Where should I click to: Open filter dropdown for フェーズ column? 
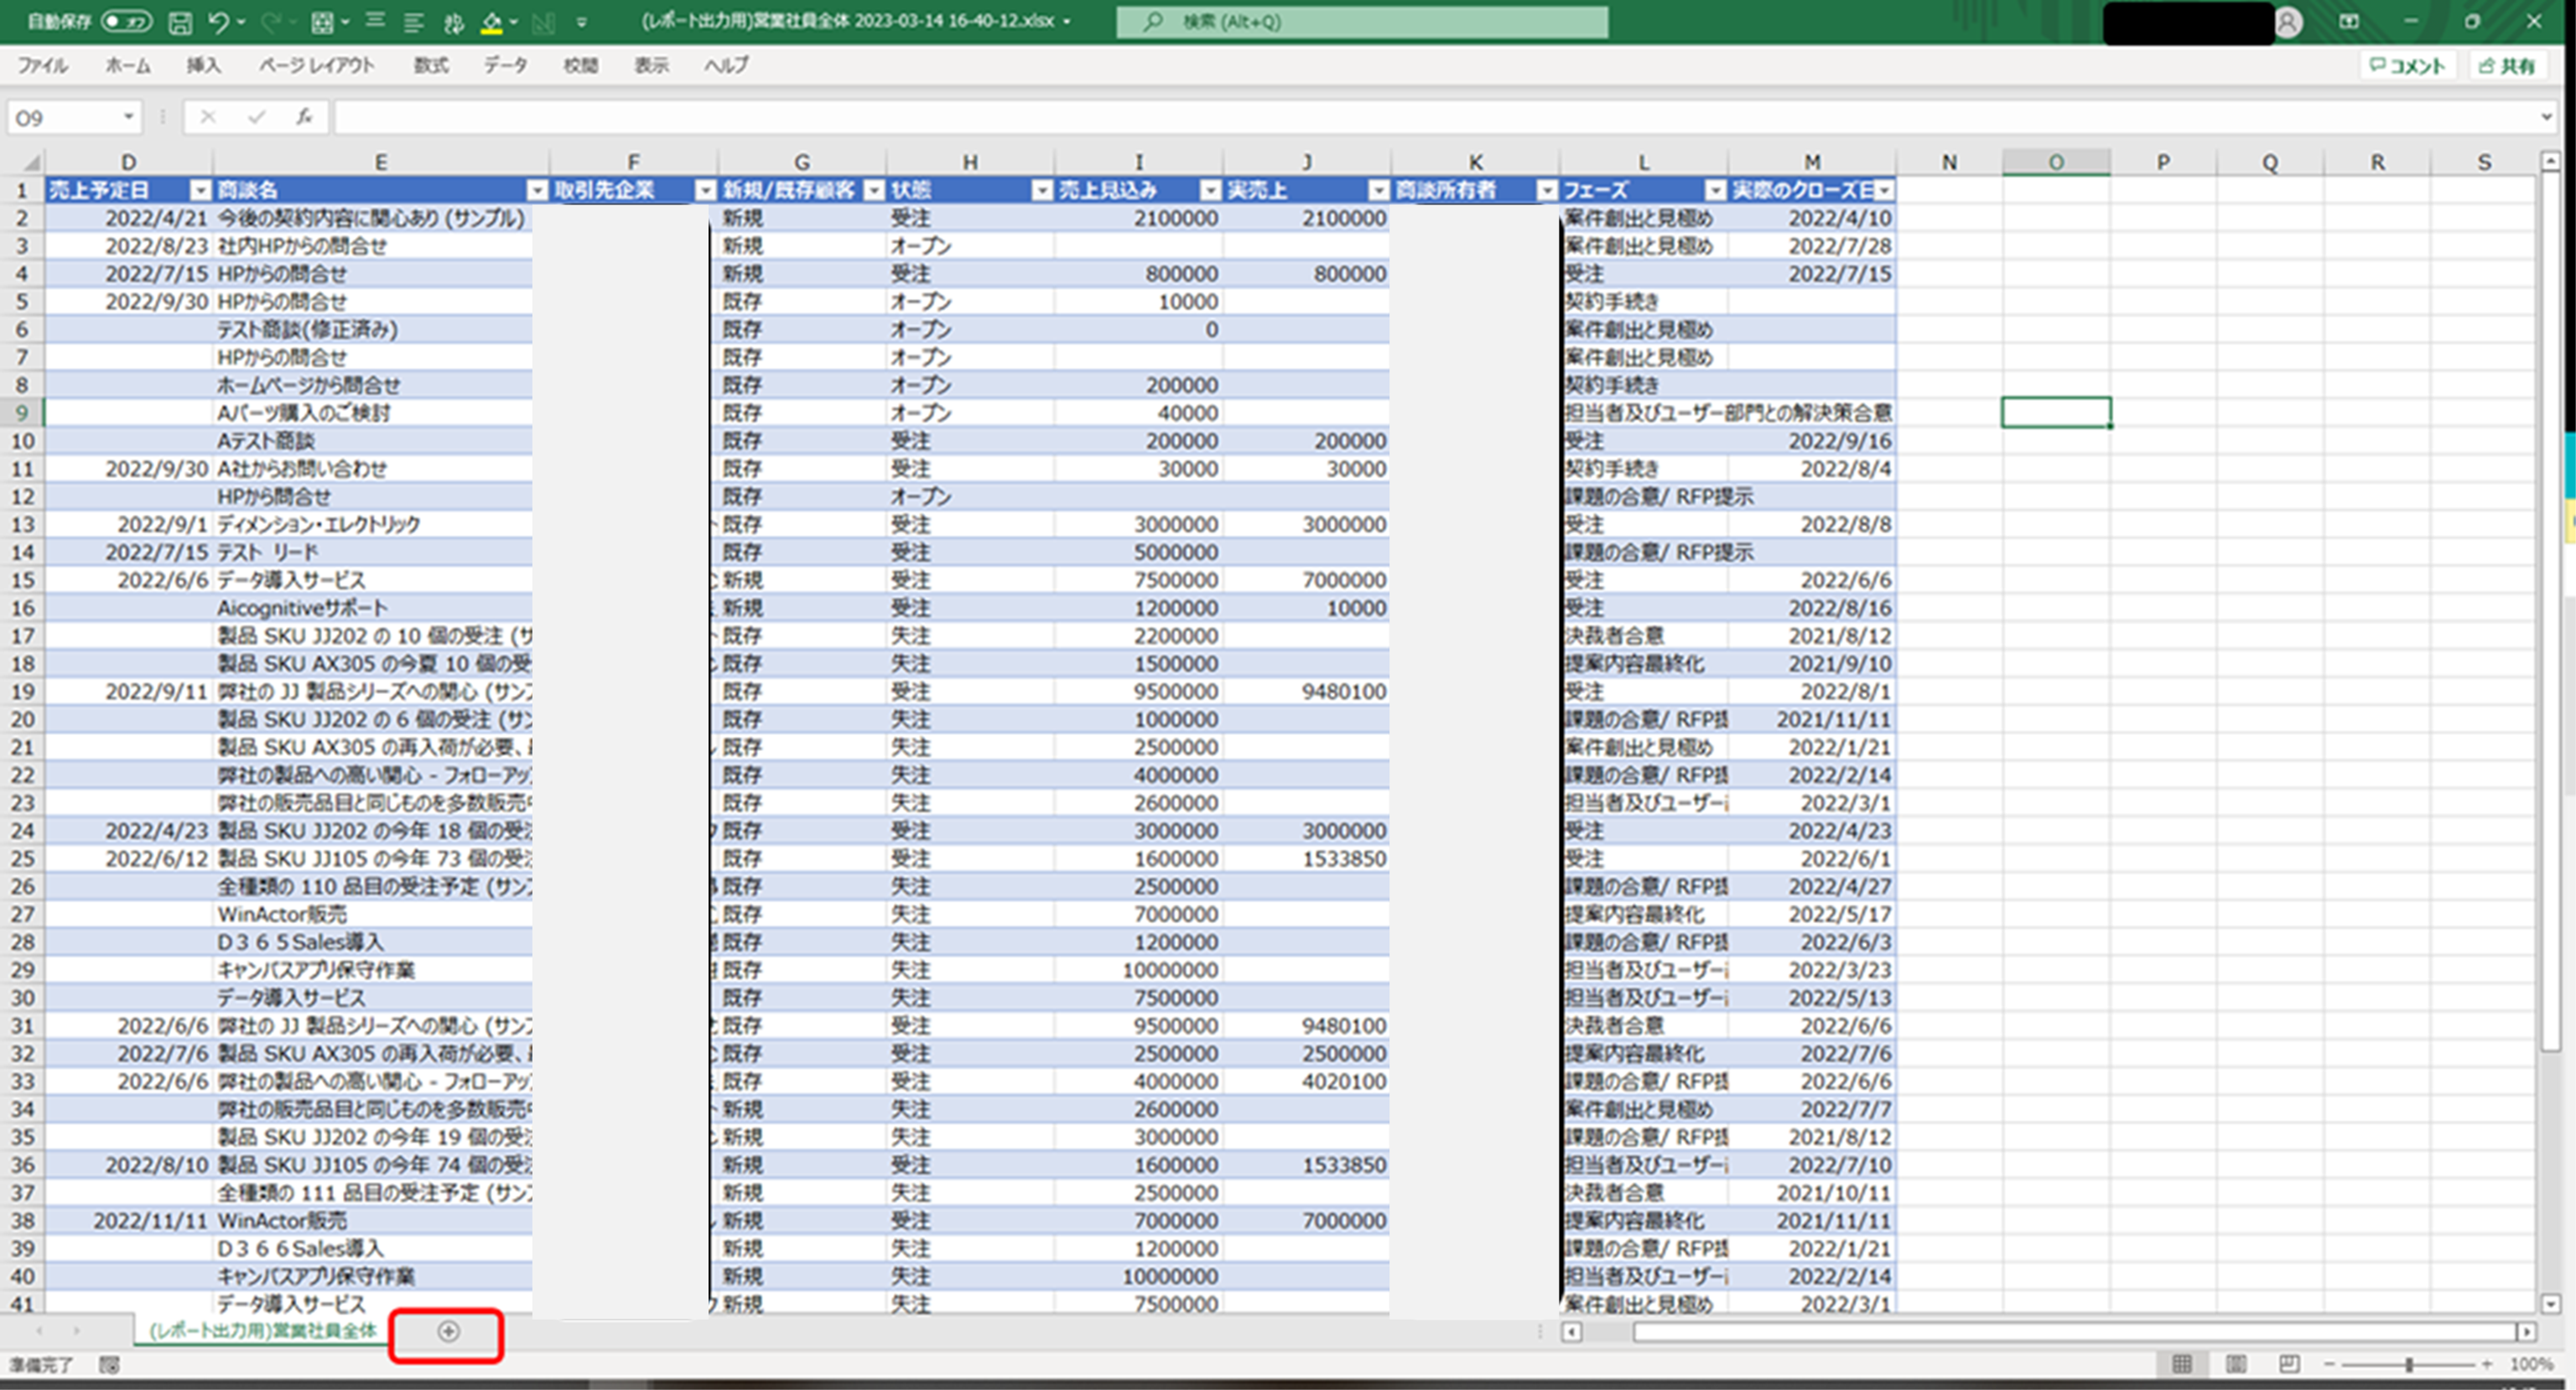coord(1715,190)
